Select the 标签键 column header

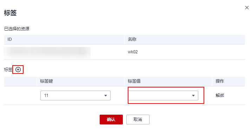(80, 81)
